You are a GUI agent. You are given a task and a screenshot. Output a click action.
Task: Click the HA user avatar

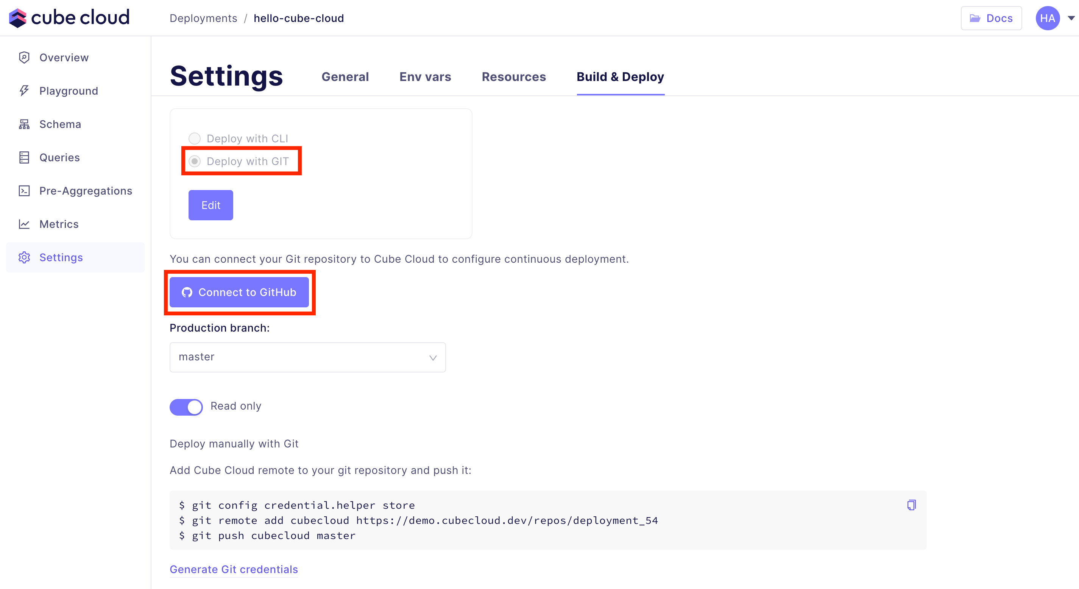(1047, 18)
